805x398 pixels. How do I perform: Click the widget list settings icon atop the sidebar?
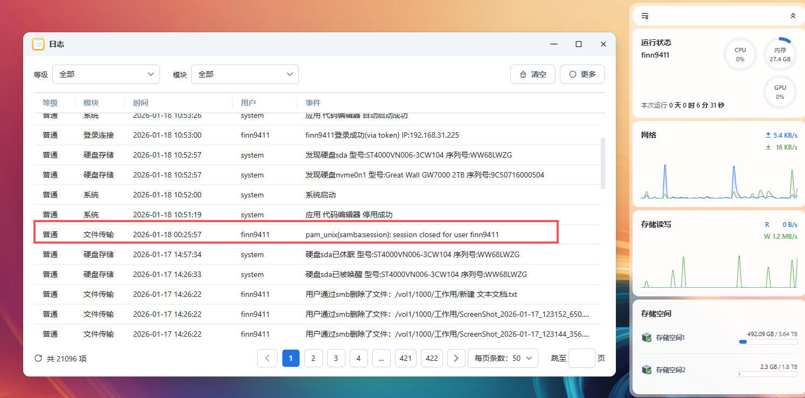644,16
